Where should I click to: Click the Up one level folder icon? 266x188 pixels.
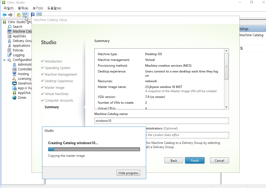click(x=19, y=15)
